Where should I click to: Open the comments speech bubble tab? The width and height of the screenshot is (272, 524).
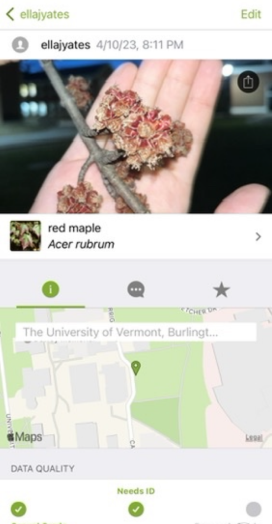136,290
